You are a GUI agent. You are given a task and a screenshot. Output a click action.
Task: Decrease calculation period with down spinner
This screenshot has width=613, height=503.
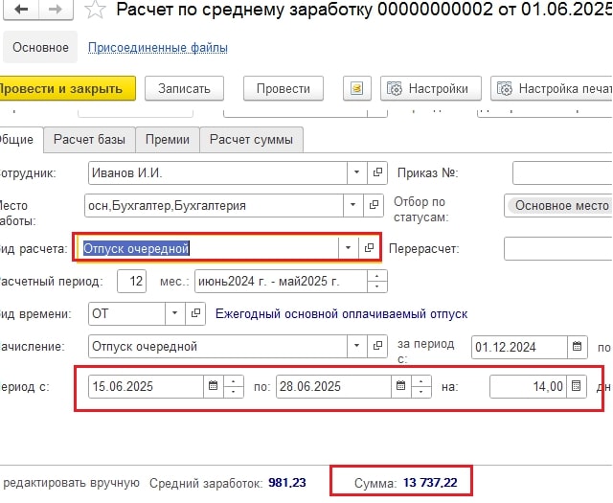tap(376, 286)
